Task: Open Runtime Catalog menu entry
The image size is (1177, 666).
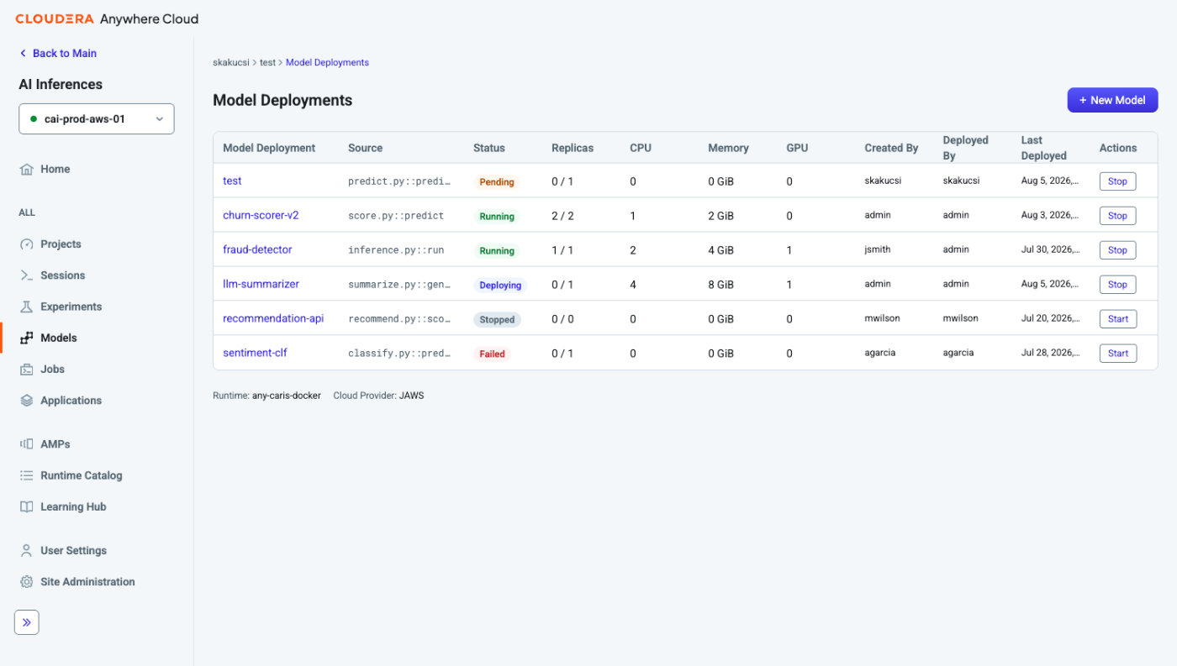Action: 81,475
